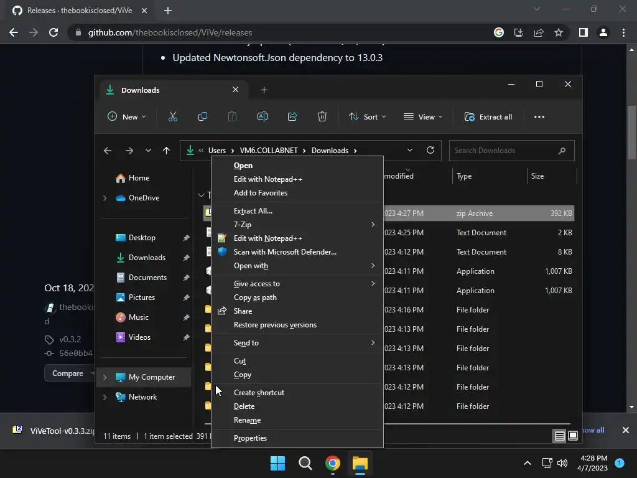
Task: Click the Share icon in Explorer toolbar
Action: click(x=292, y=117)
